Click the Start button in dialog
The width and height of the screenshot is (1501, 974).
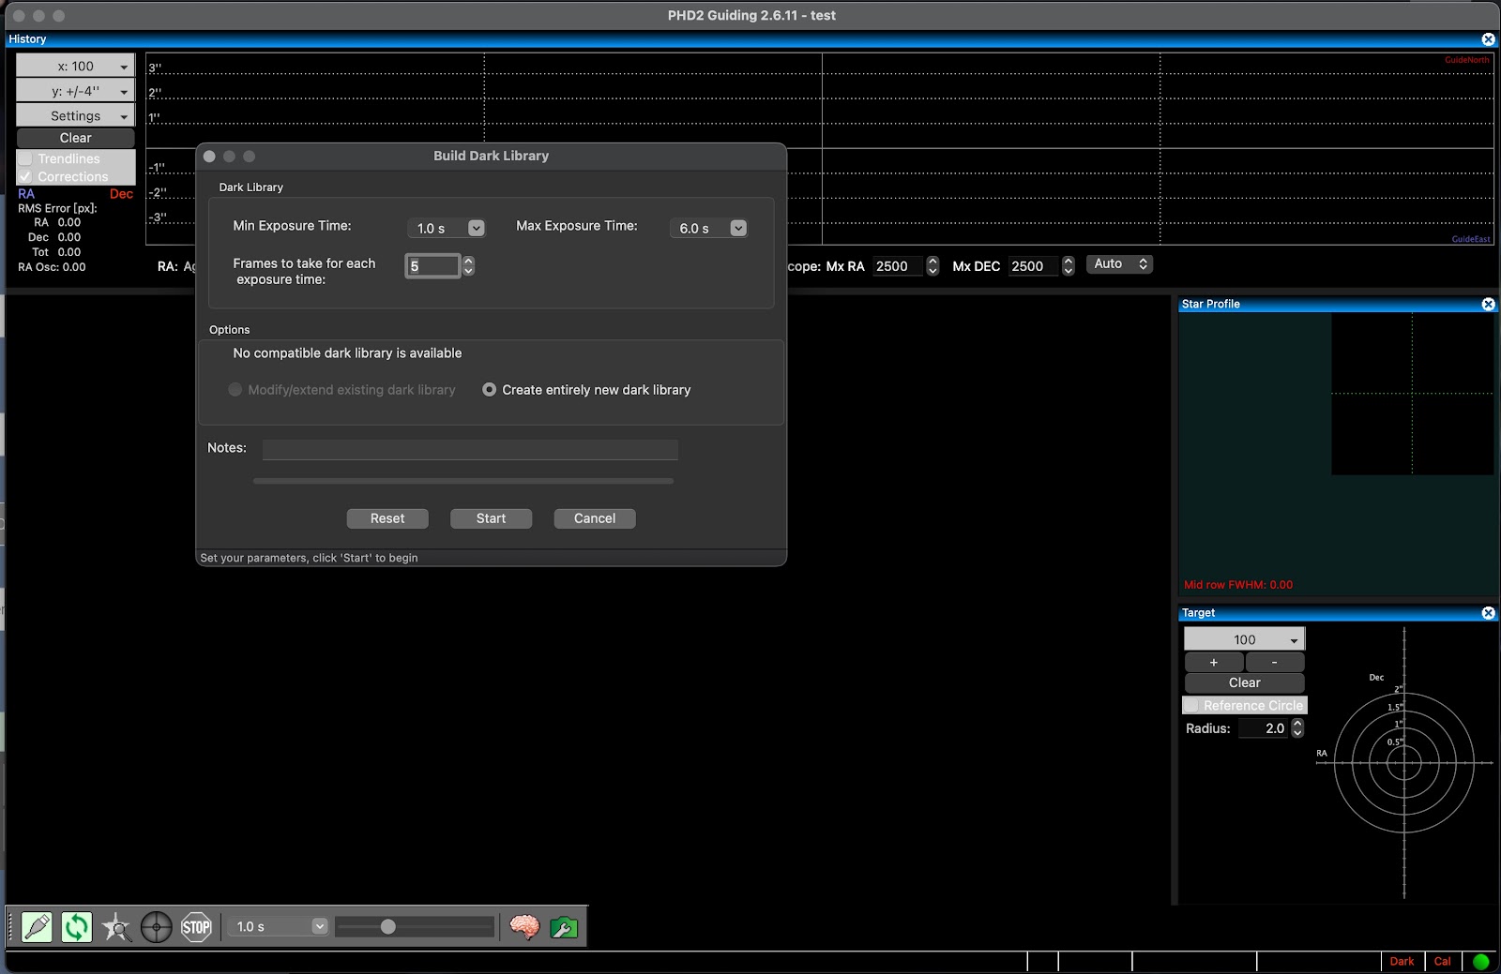point(491,518)
